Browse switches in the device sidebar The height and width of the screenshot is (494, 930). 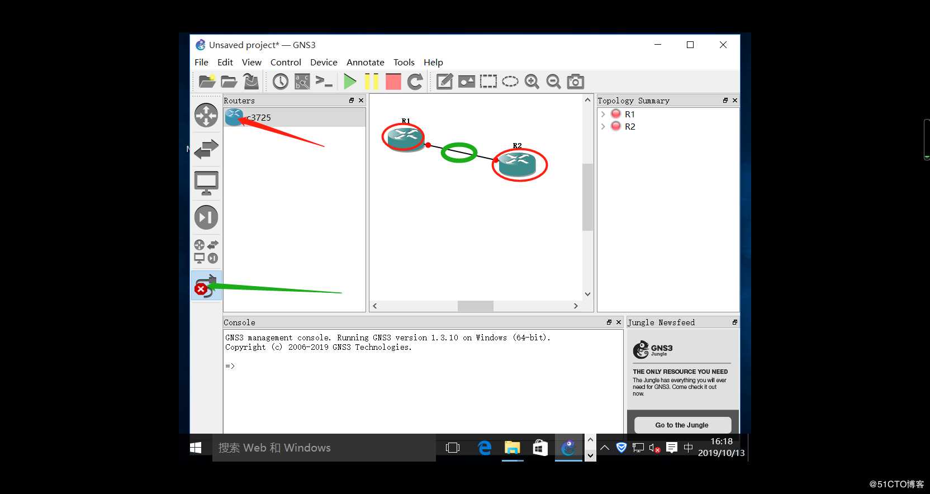(x=206, y=149)
